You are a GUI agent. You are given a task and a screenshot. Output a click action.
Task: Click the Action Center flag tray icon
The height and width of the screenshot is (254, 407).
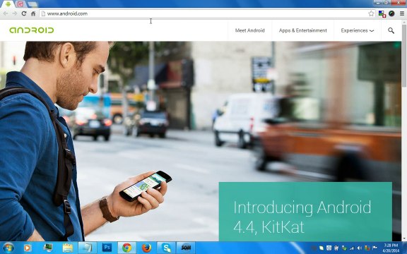[374, 248]
